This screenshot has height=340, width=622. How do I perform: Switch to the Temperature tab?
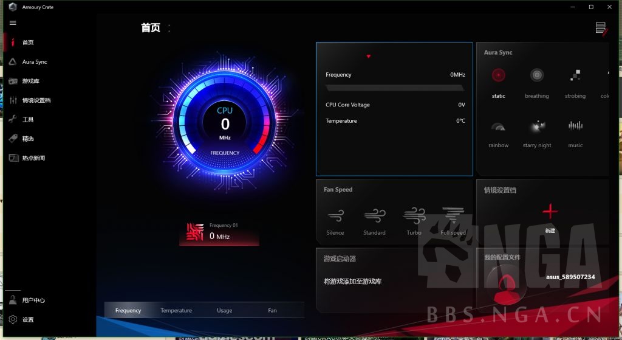click(176, 310)
